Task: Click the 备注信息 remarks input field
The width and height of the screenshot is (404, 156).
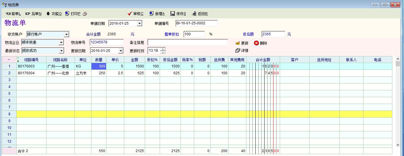Action: tap(187, 42)
